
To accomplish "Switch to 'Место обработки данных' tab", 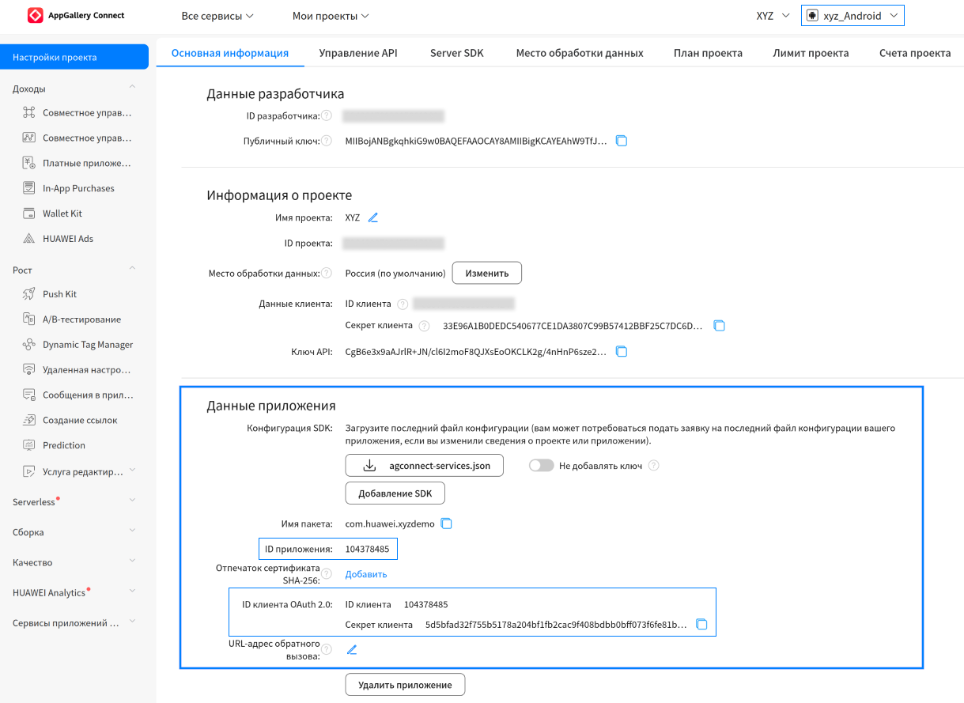I will coord(580,53).
